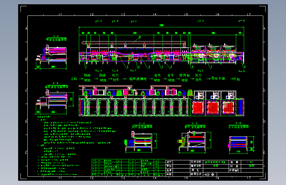
Task: Click the E--E 上下料系统截面图 title
Action: 238,125
